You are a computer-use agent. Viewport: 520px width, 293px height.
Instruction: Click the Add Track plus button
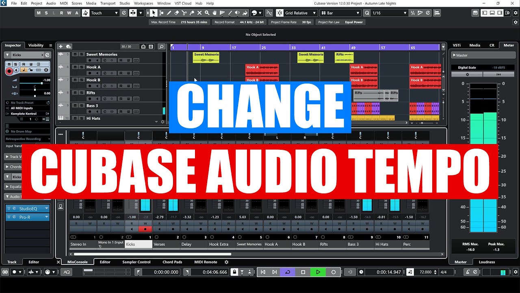tap(61, 46)
